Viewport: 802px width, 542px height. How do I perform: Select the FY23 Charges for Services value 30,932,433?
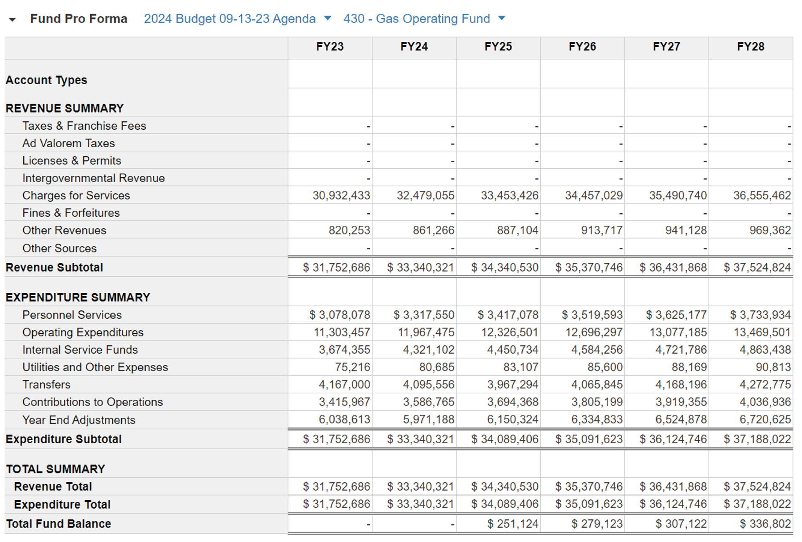341,195
